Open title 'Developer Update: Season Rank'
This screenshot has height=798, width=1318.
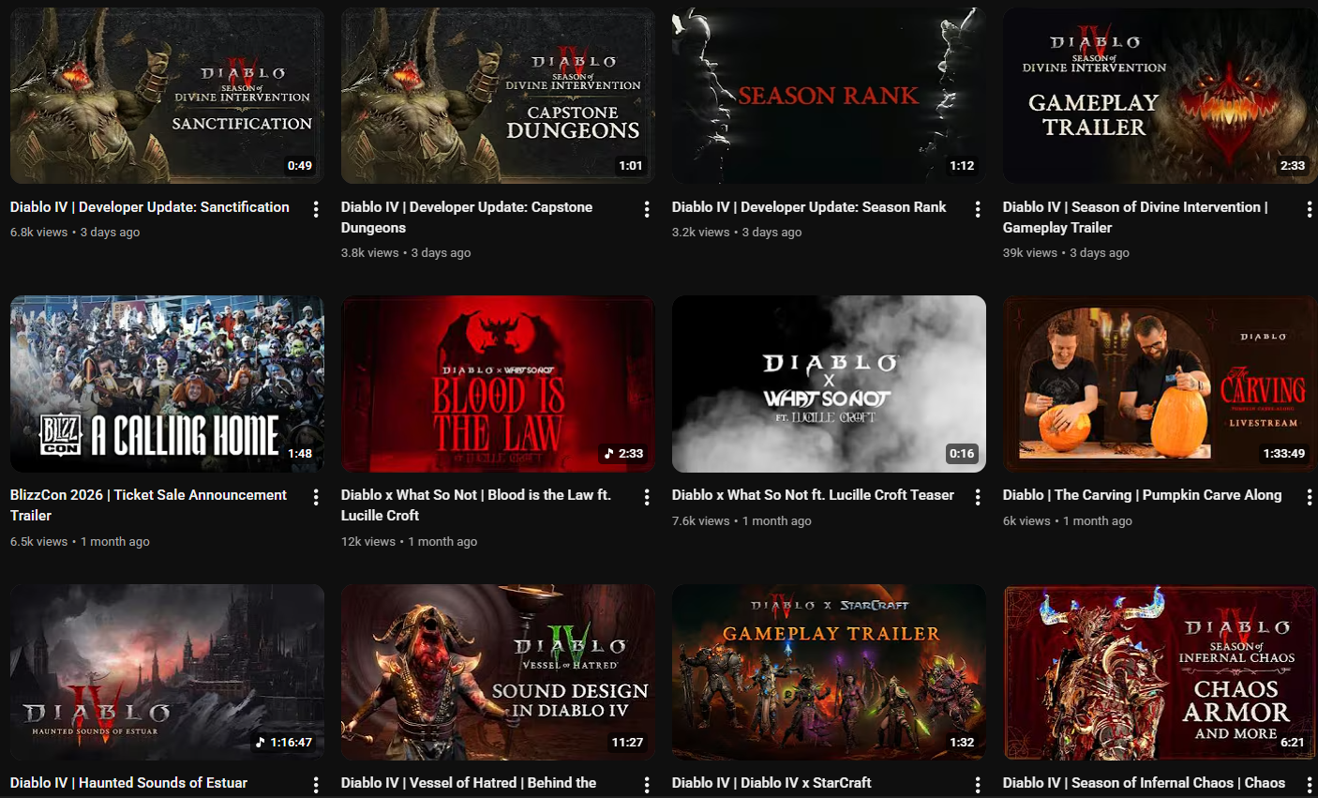[x=809, y=207]
